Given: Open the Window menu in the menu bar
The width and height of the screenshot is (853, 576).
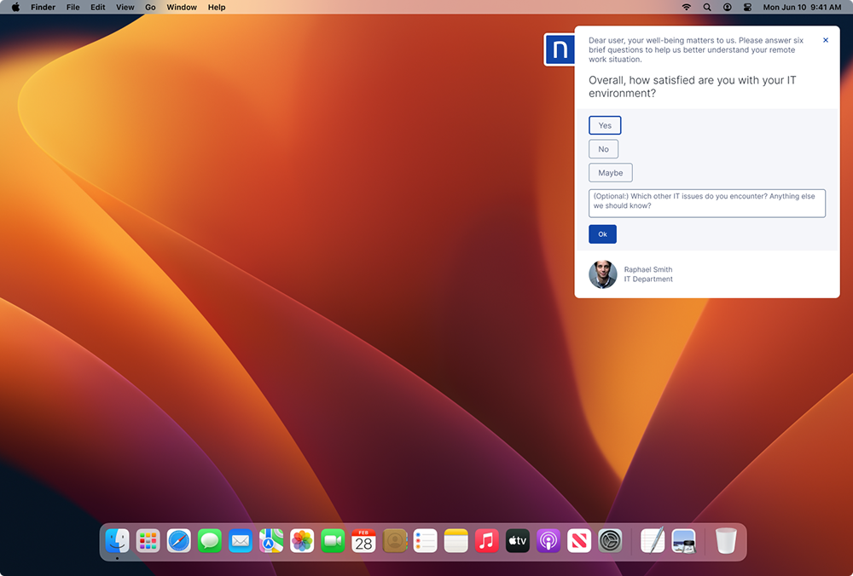Looking at the screenshot, I should [182, 7].
